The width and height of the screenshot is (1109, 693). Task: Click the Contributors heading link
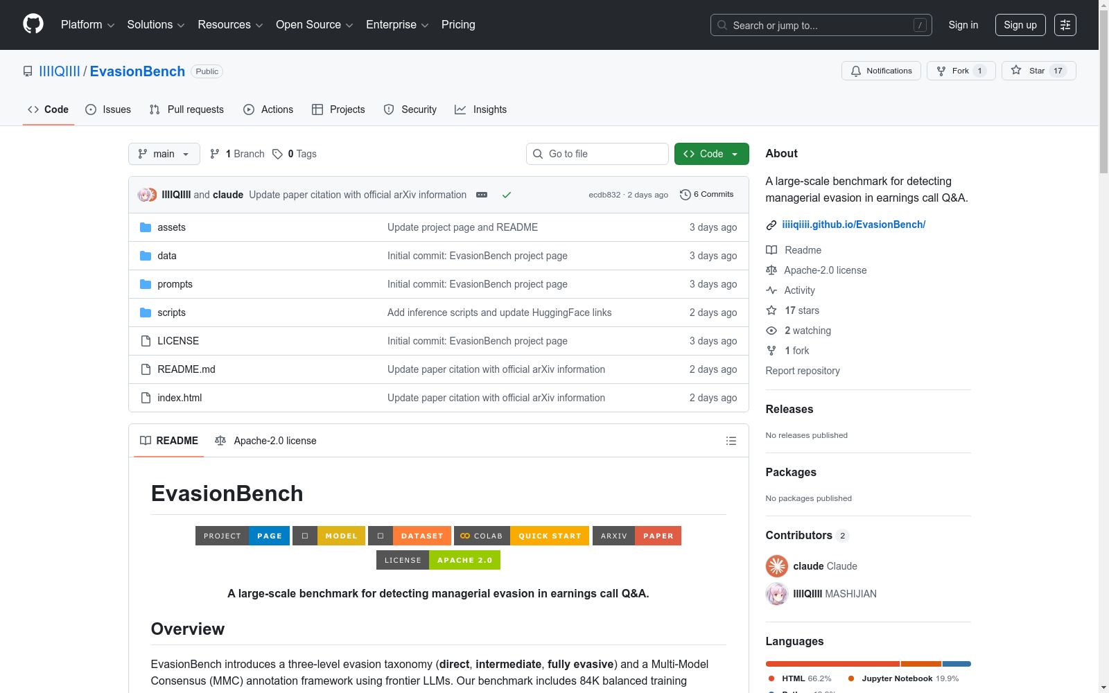pyautogui.click(x=807, y=535)
